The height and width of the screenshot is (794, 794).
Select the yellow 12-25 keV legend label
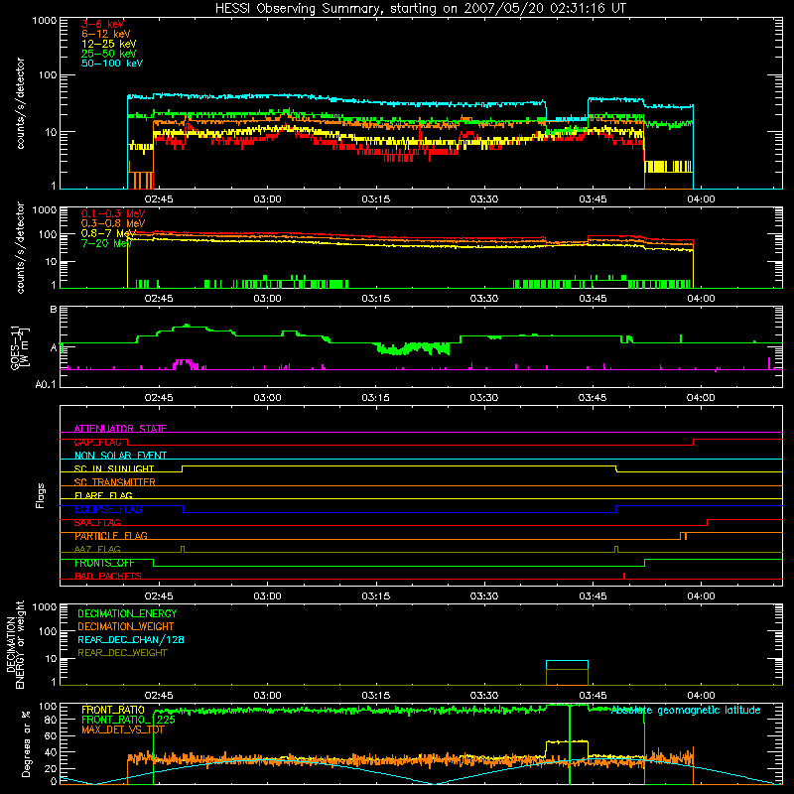click(x=108, y=44)
